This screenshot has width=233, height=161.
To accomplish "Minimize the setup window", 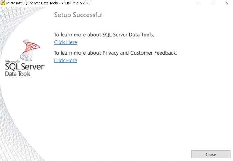I will pyautogui.click(x=198, y=3).
